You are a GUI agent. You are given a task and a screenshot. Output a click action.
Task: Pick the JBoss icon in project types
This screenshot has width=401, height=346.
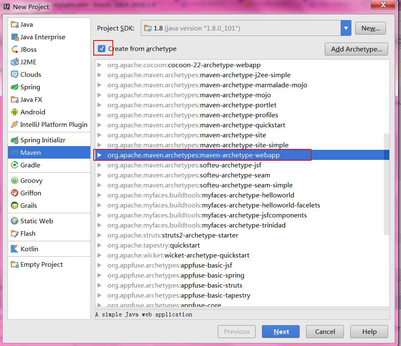(15, 50)
